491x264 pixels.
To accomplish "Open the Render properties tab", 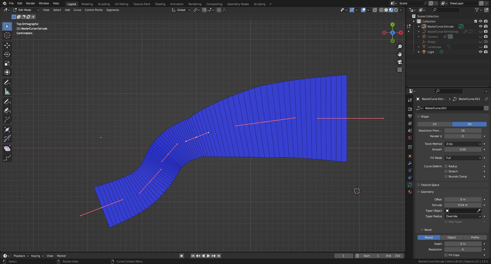I will (x=410, y=109).
